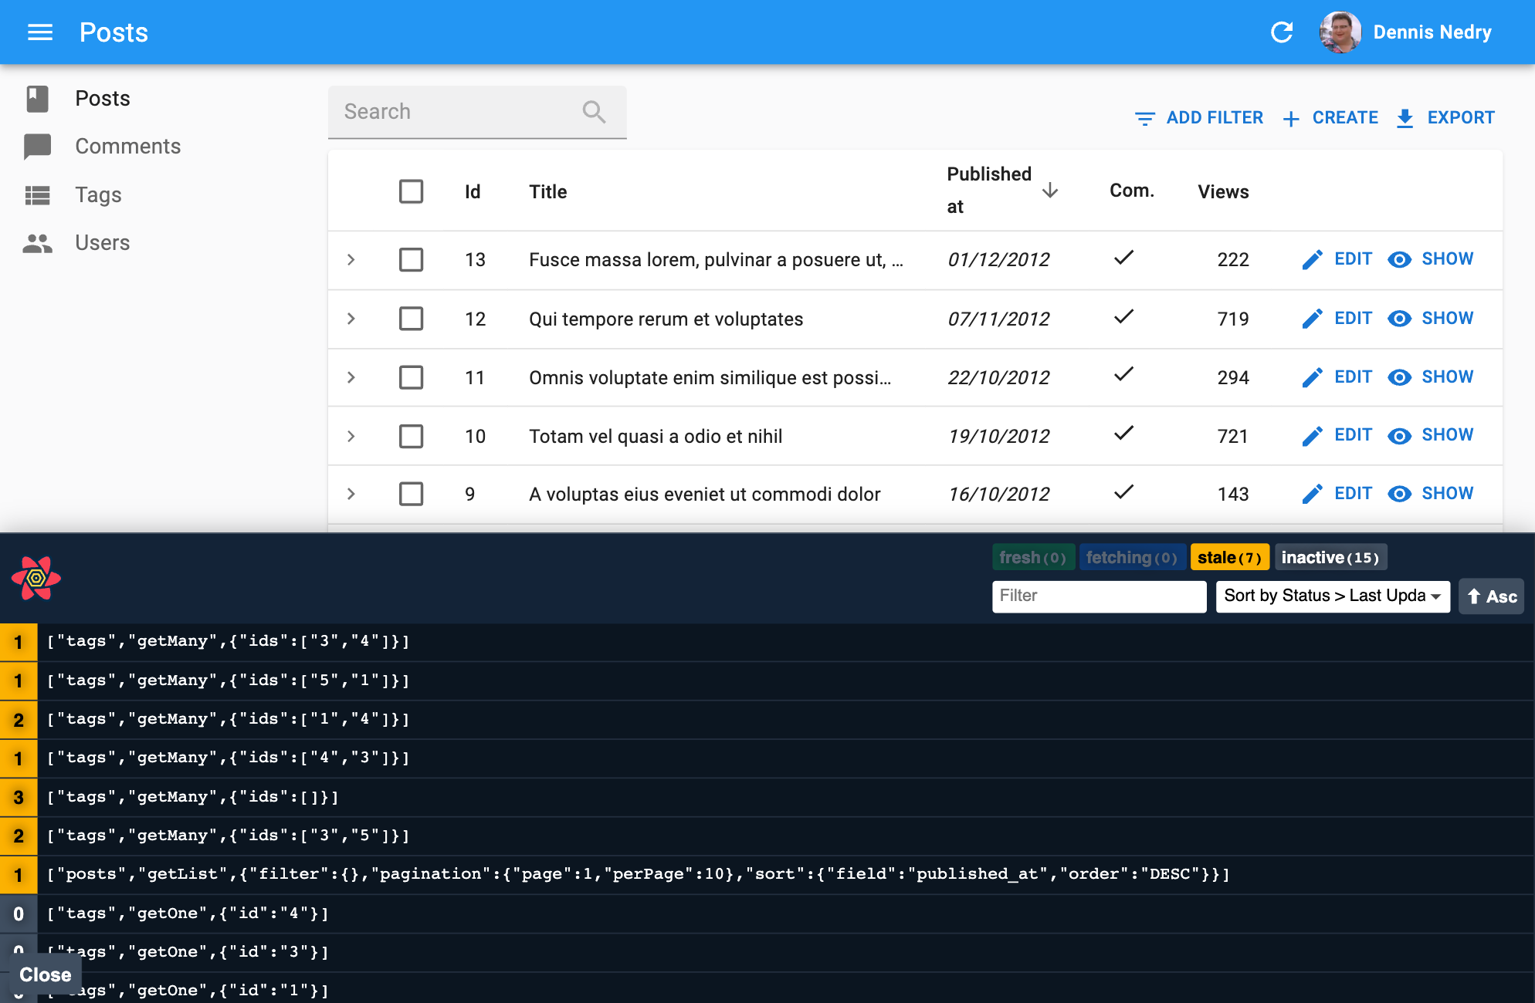Click the Asc sort direction toggle

(1490, 596)
